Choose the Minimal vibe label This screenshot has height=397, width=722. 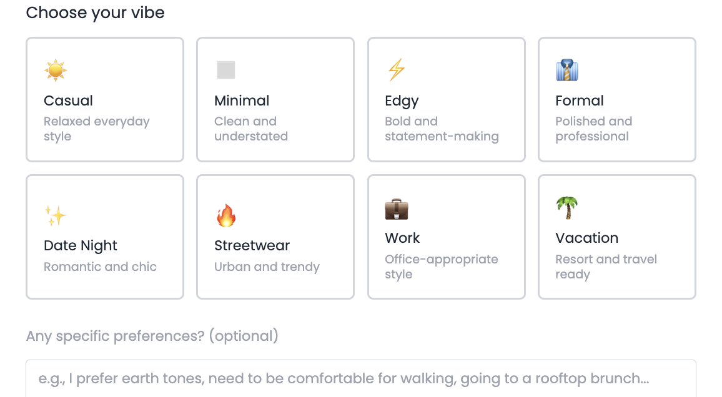(242, 100)
